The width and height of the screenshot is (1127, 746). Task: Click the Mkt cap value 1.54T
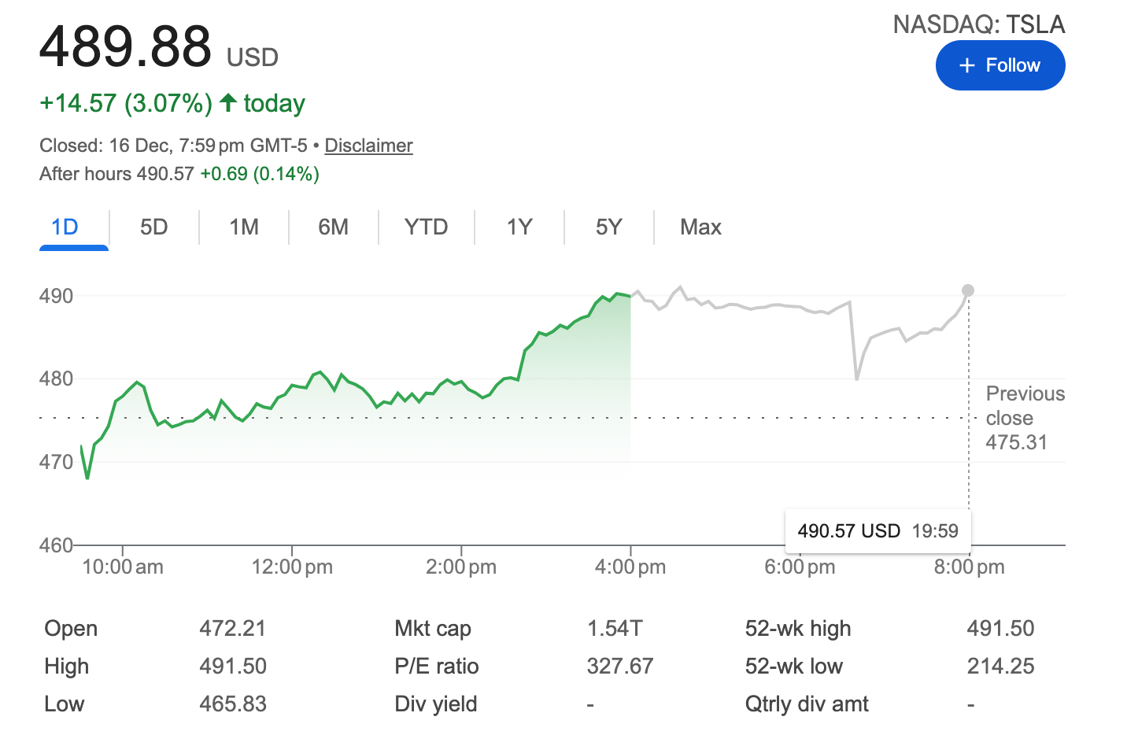pos(615,629)
